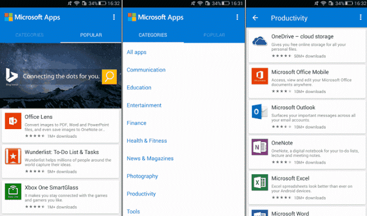Tap Microsoft logo on Categories screen

(132, 17)
